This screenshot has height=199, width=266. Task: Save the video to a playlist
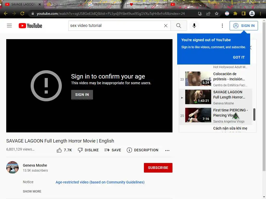[x=113, y=150]
